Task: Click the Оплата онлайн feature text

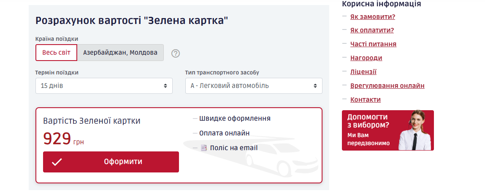Action: (224, 133)
